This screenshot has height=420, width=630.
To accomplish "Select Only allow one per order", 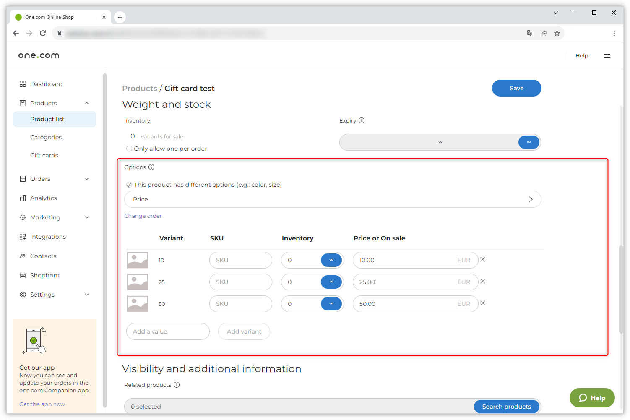I will pyautogui.click(x=129, y=149).
